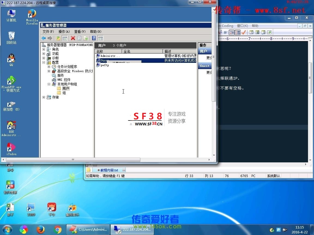The image size is (314, 235).
Task: Click the blue Help question mark toolbar icon
Action: click(94, 38)
